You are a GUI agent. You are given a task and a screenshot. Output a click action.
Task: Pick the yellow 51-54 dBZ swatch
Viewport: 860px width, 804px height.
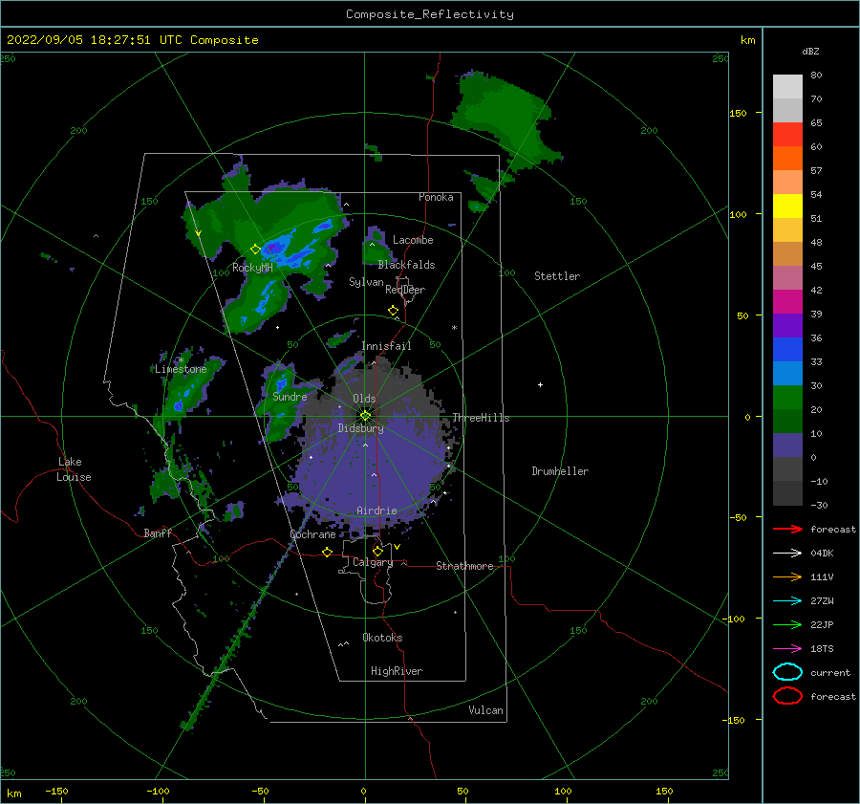(787, 206)
